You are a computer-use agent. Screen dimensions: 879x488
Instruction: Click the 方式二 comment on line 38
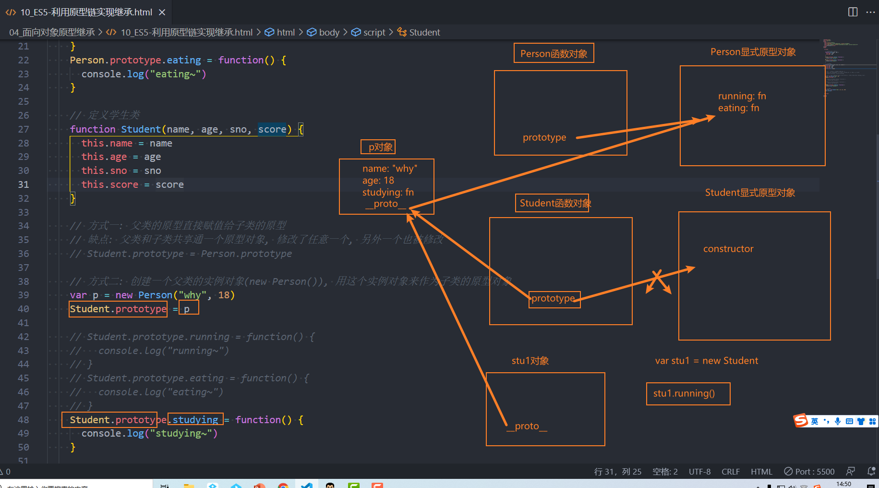pyautogui.click(x=291, y=281)
